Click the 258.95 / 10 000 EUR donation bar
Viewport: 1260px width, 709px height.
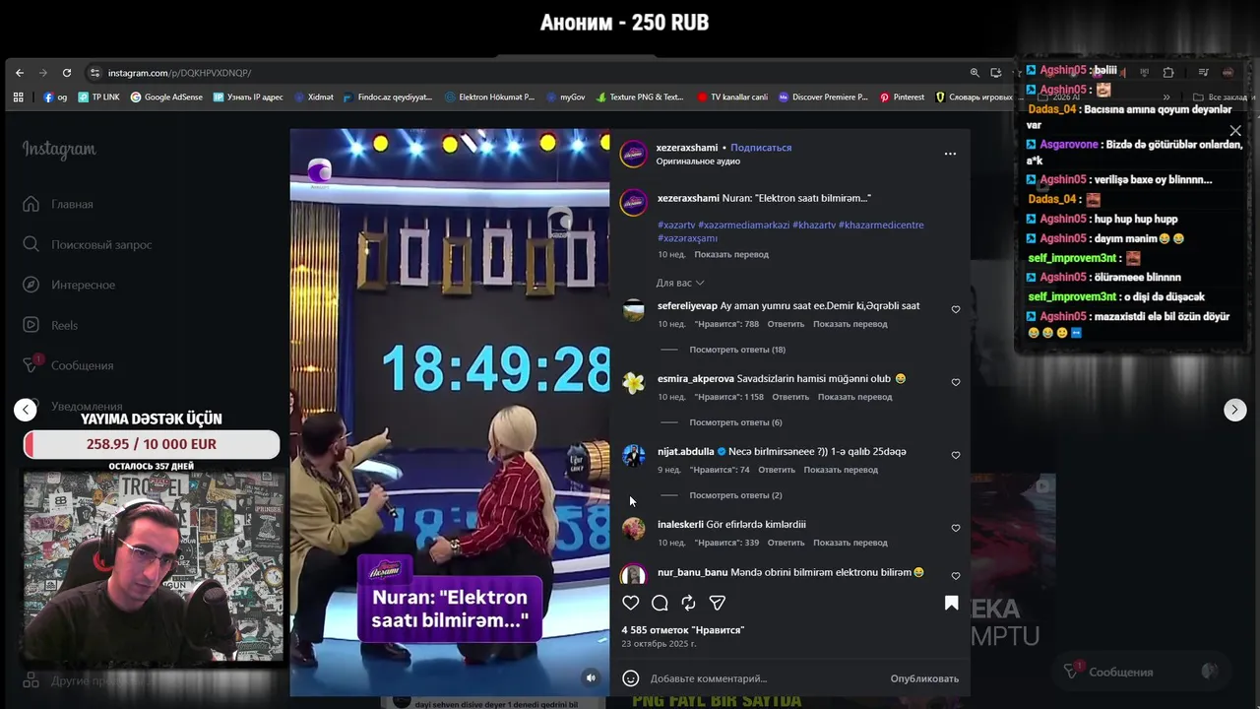click(152, 444)
